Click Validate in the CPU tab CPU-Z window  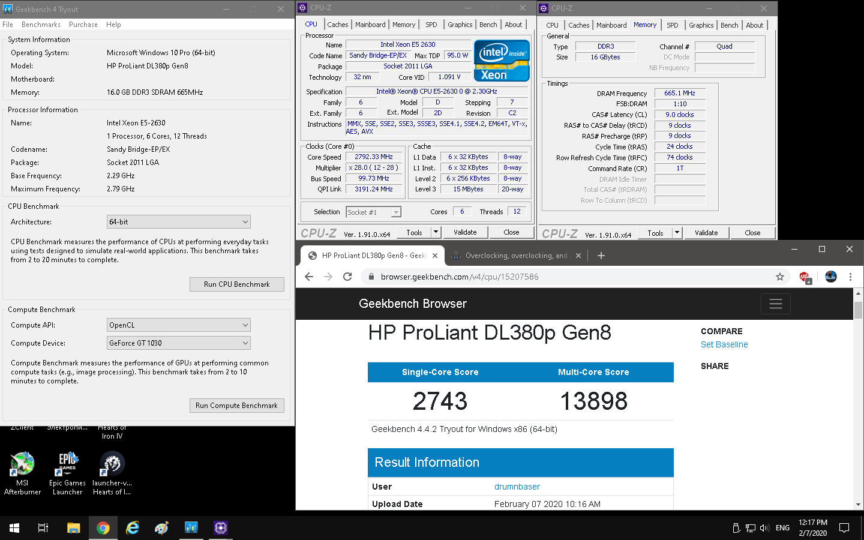click(x=465, y=232)
